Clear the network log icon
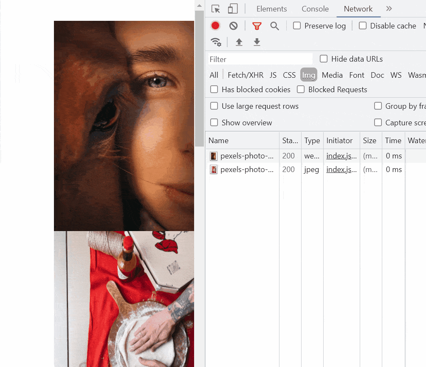 coord(233,26)
